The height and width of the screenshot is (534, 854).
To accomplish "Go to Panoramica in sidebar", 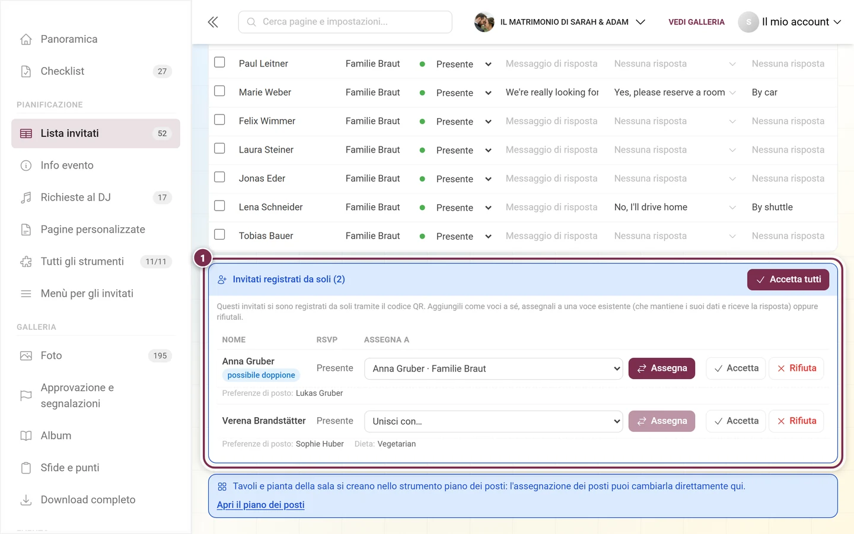I will tap(95, 39).
